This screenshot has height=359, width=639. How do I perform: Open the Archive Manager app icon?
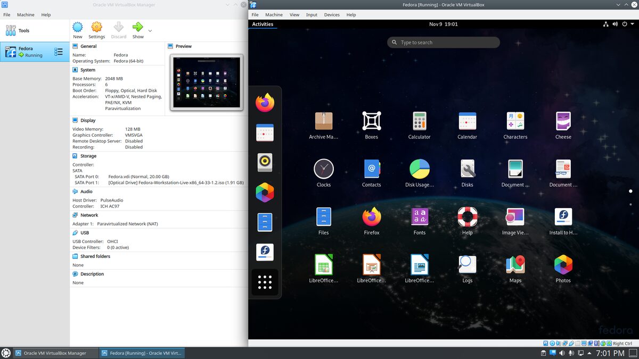click(324, 121)
